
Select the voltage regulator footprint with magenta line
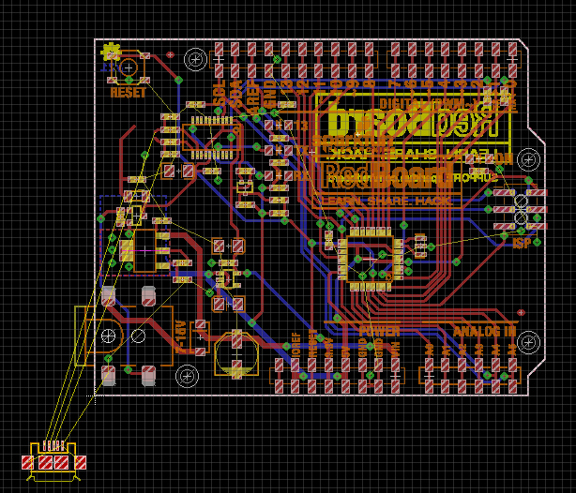pyautogui.click(x=145, y=251)
